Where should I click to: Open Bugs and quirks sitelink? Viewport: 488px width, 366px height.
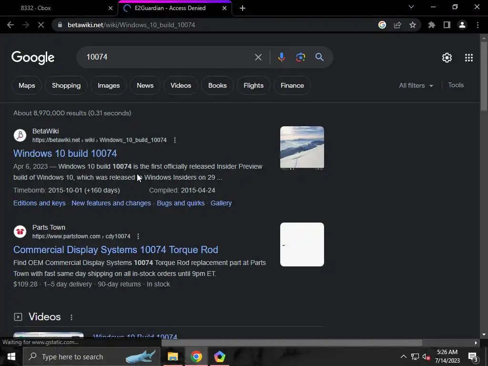(x=181, y=203)
